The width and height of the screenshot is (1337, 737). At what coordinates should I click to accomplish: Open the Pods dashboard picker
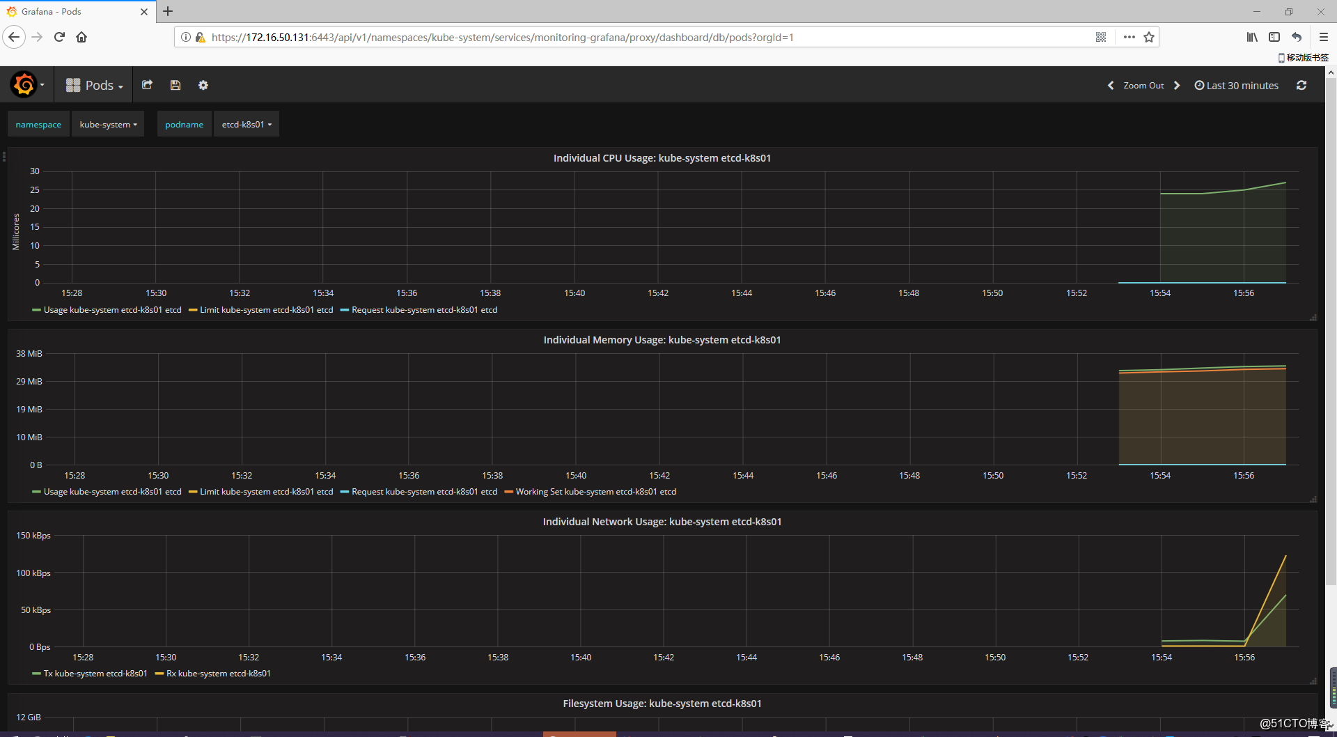click(95, 85)
